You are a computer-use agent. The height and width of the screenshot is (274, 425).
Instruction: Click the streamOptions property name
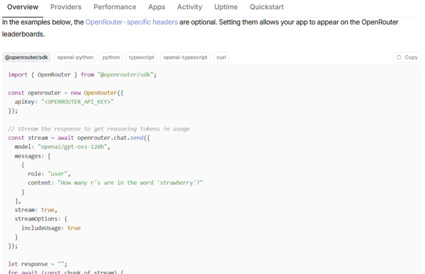[36, 219]
